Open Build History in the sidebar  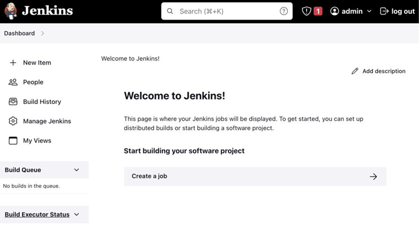(42, 102)
